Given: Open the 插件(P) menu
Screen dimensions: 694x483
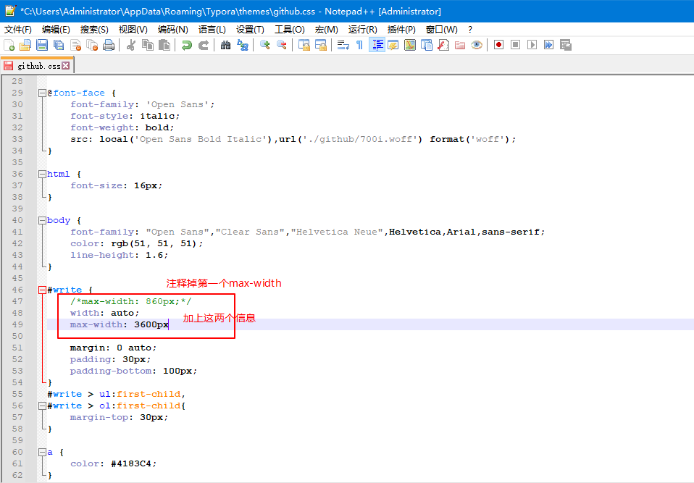Looking at the screenshot, I should click(401, 30).
